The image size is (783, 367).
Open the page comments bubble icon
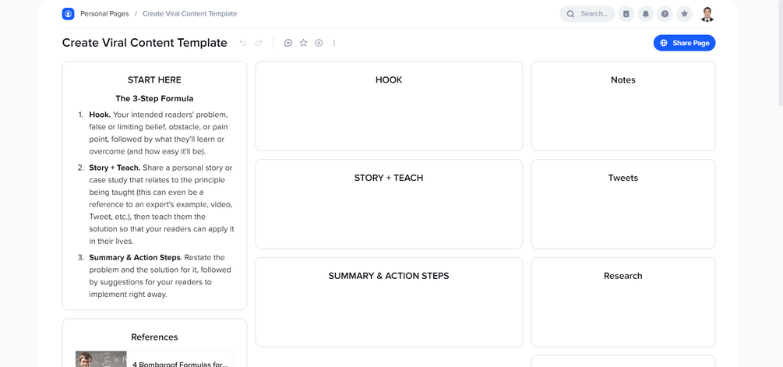(x=288, y=43)
